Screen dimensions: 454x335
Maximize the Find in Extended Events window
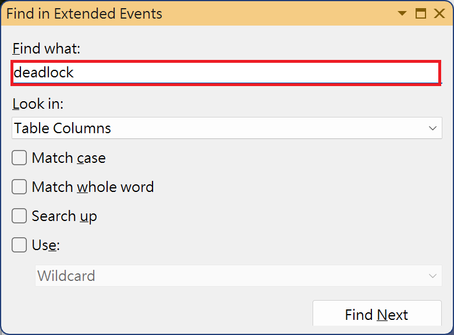(420, 13)
